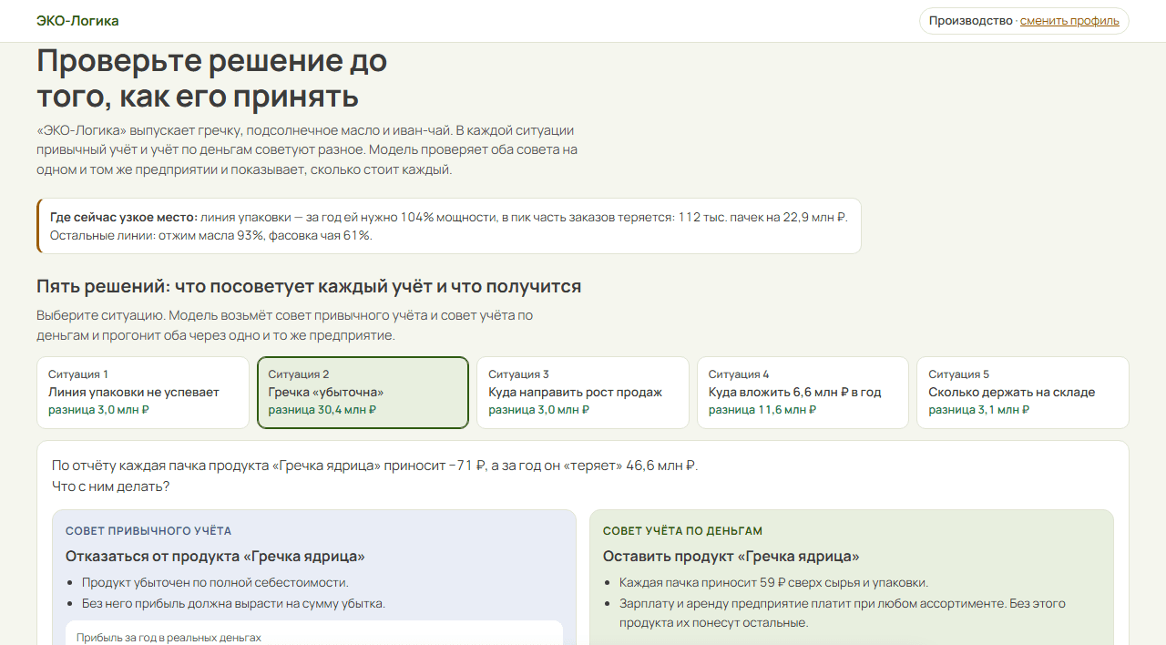Screen dimensions: 1166x645
Task: Click the «Производство» profile label
Action: click(970, 21)
